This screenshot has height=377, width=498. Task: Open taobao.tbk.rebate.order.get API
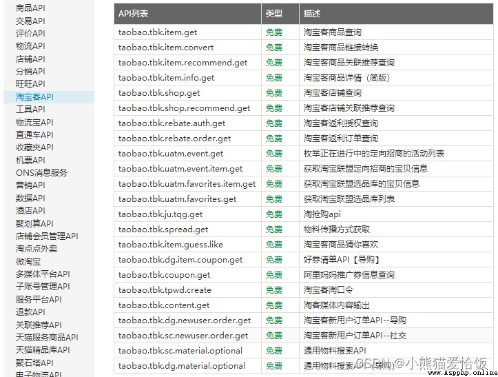coord(174,139)
